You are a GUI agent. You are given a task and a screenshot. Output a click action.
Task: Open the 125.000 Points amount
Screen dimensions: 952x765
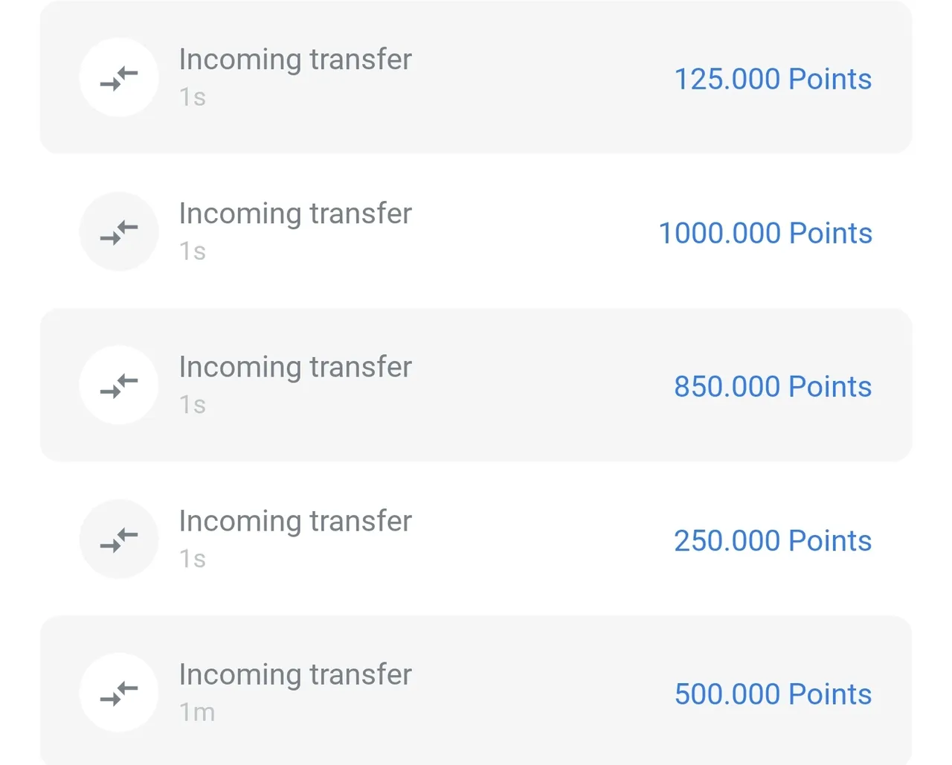(x=773, y=79)
